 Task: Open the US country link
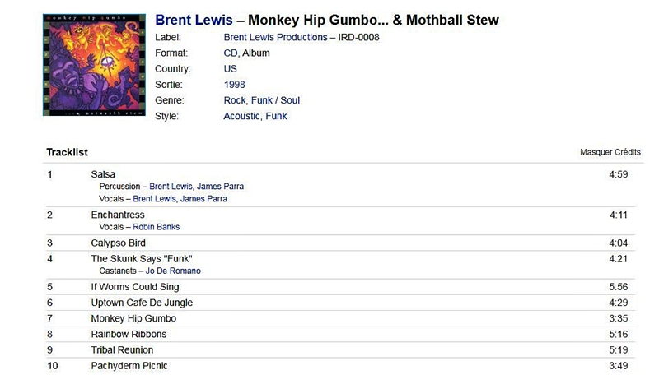tap(231, 69)
